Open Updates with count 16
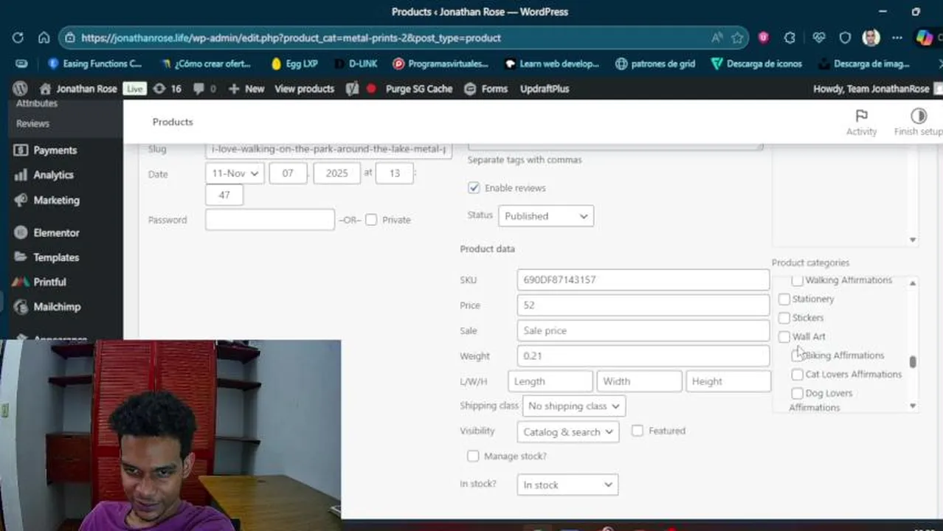This screenshot has width=943, height=531. [x=167, y=88]
